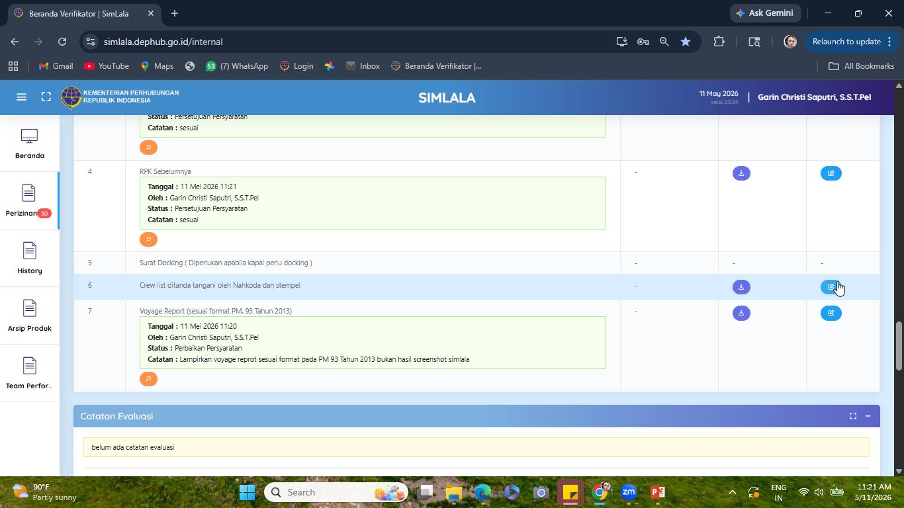The width and height of the screenshot is (904, 508).
Task: Edit verification for Voyage Report row
Action: pos(831,313)
